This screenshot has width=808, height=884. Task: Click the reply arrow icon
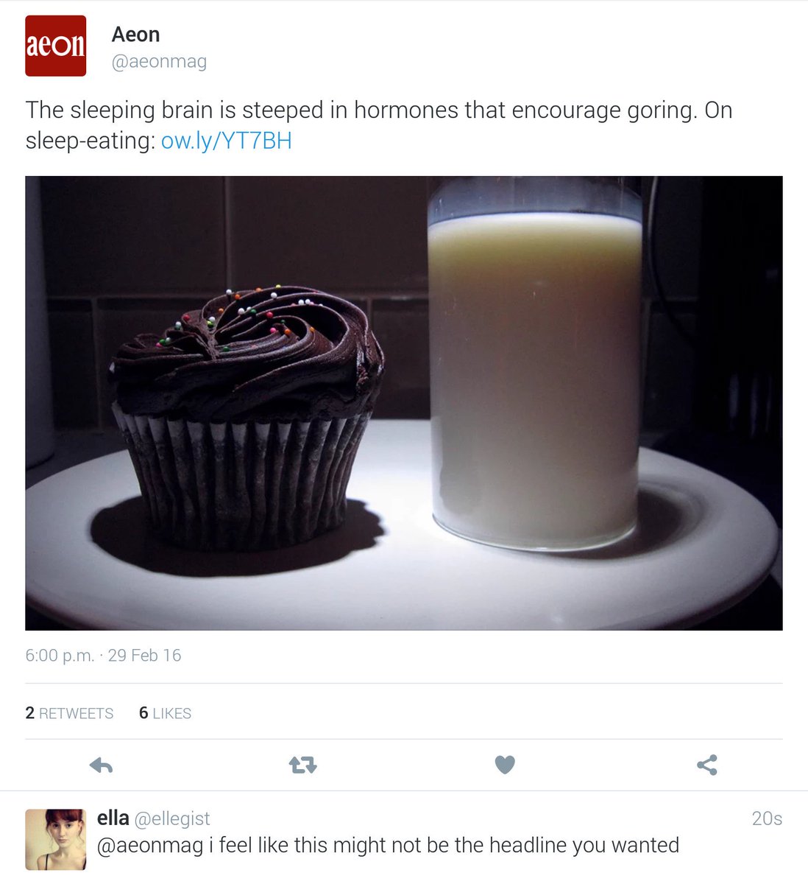point(101,765)
